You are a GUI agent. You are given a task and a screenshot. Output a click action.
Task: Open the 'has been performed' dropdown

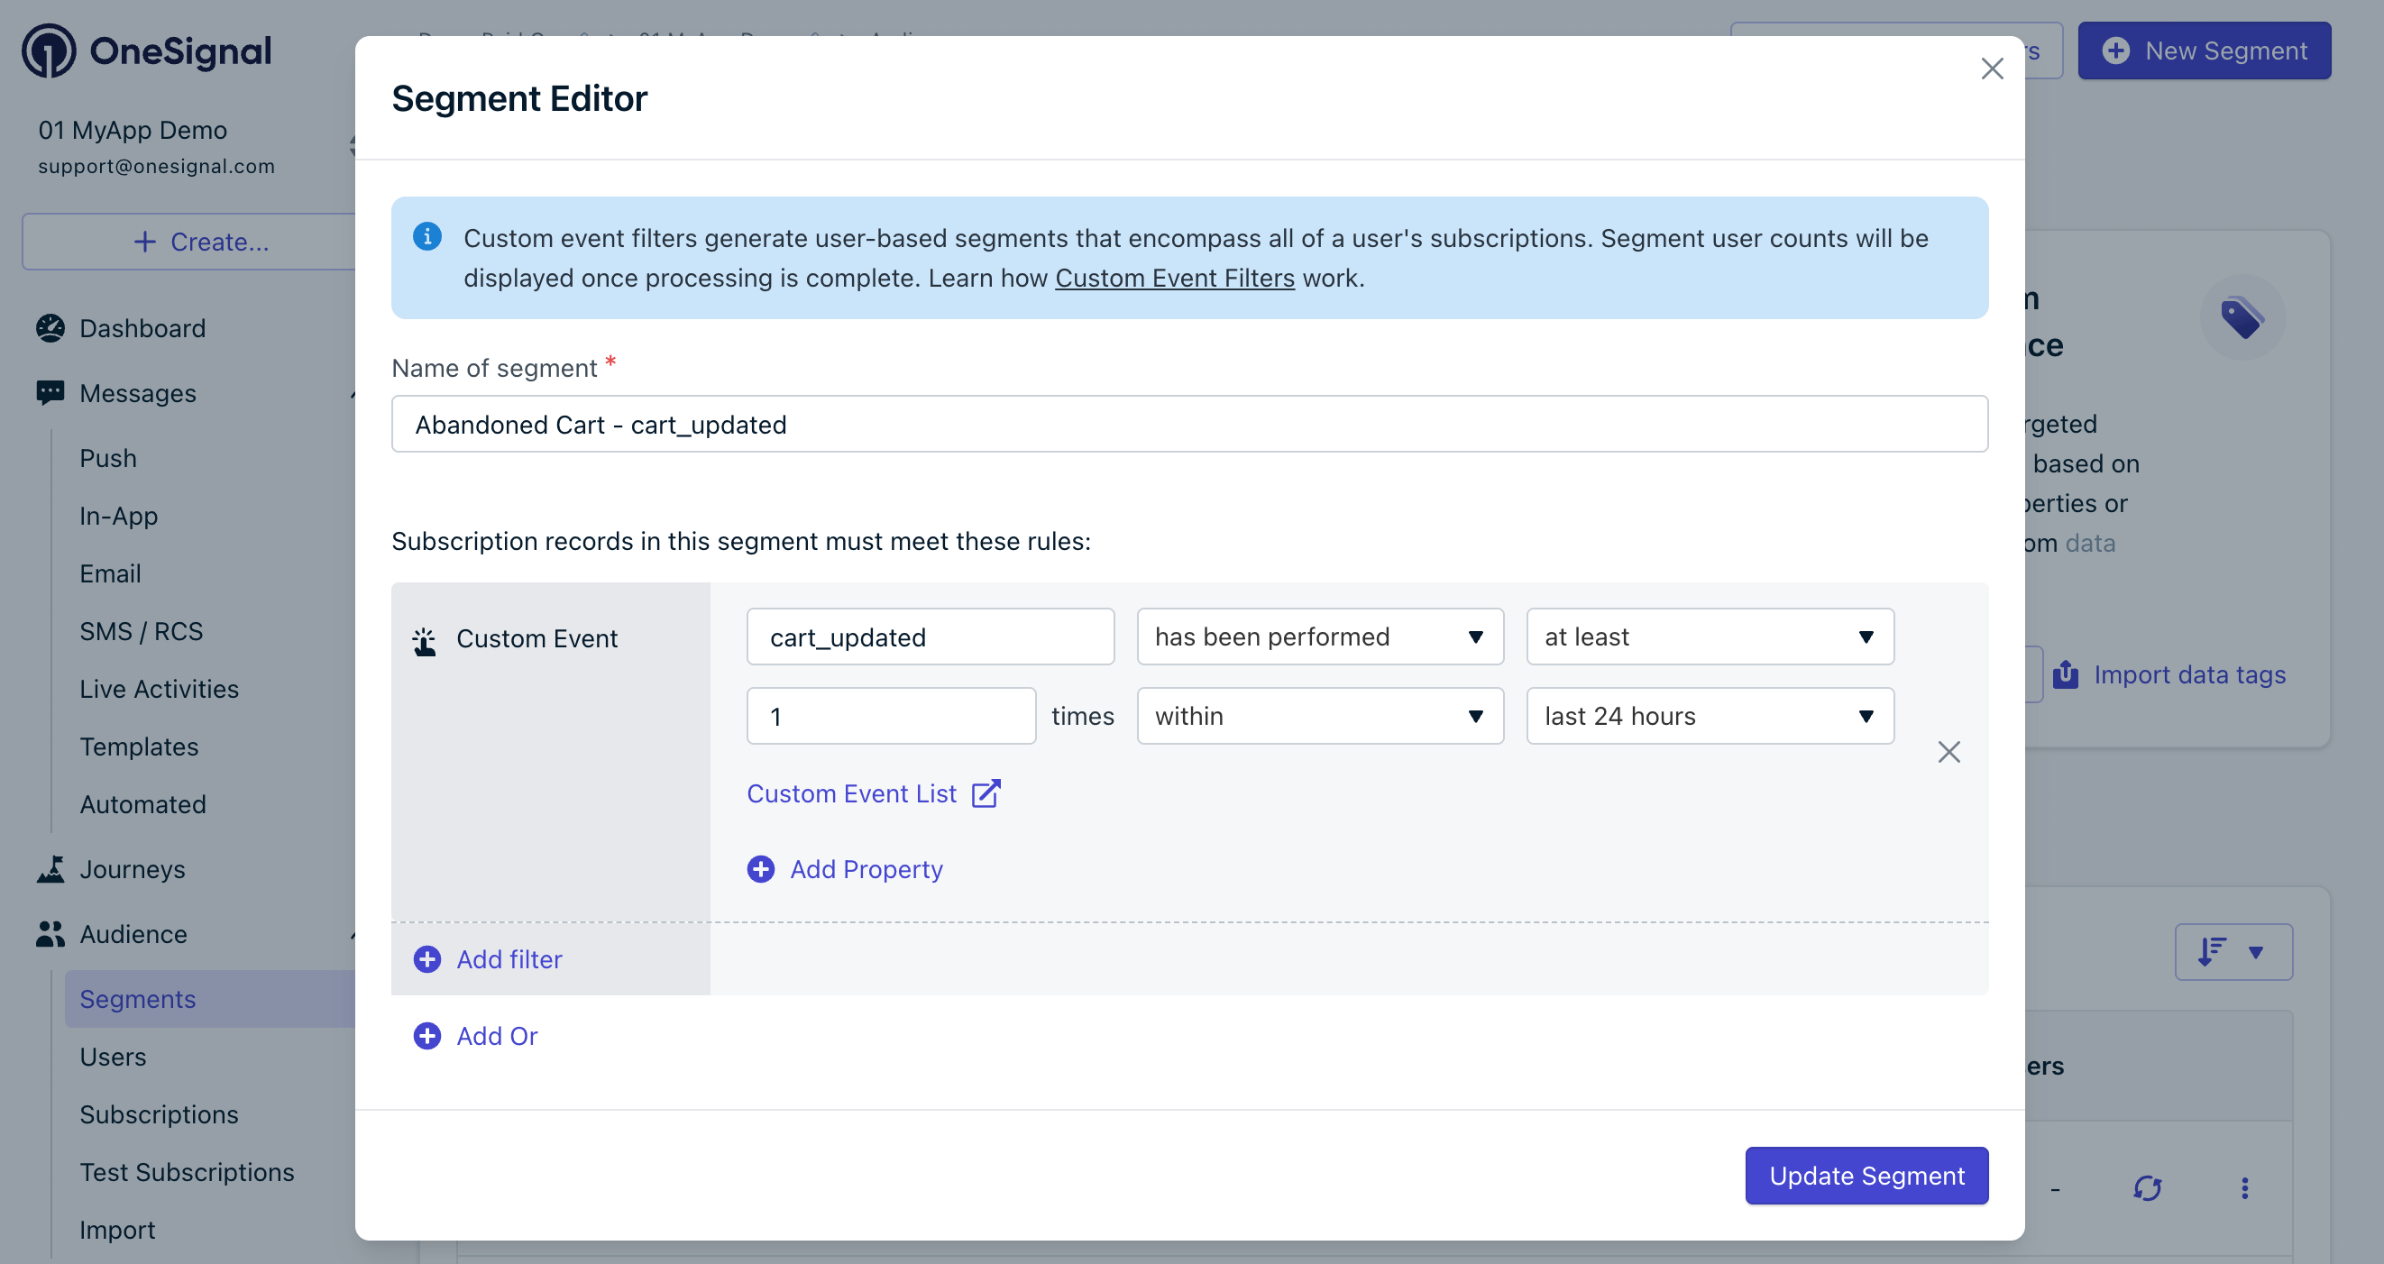pyautogui.click(x=1320, y=637)
